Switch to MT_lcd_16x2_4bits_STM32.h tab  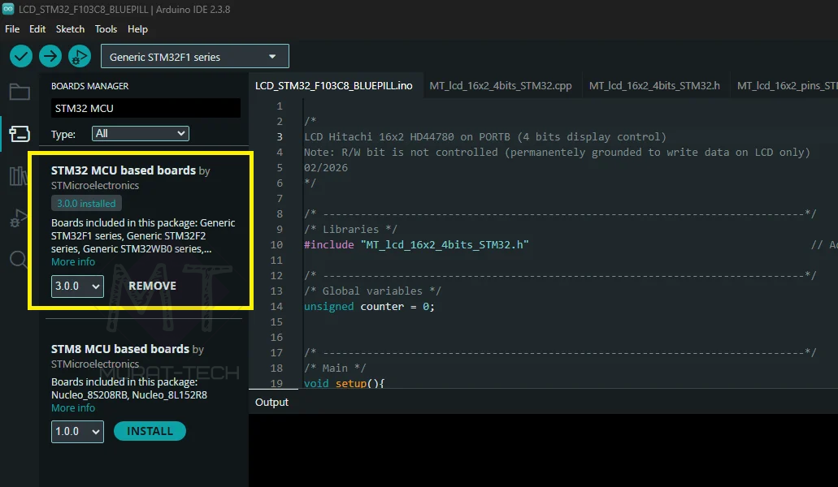(x=654, y=85)
